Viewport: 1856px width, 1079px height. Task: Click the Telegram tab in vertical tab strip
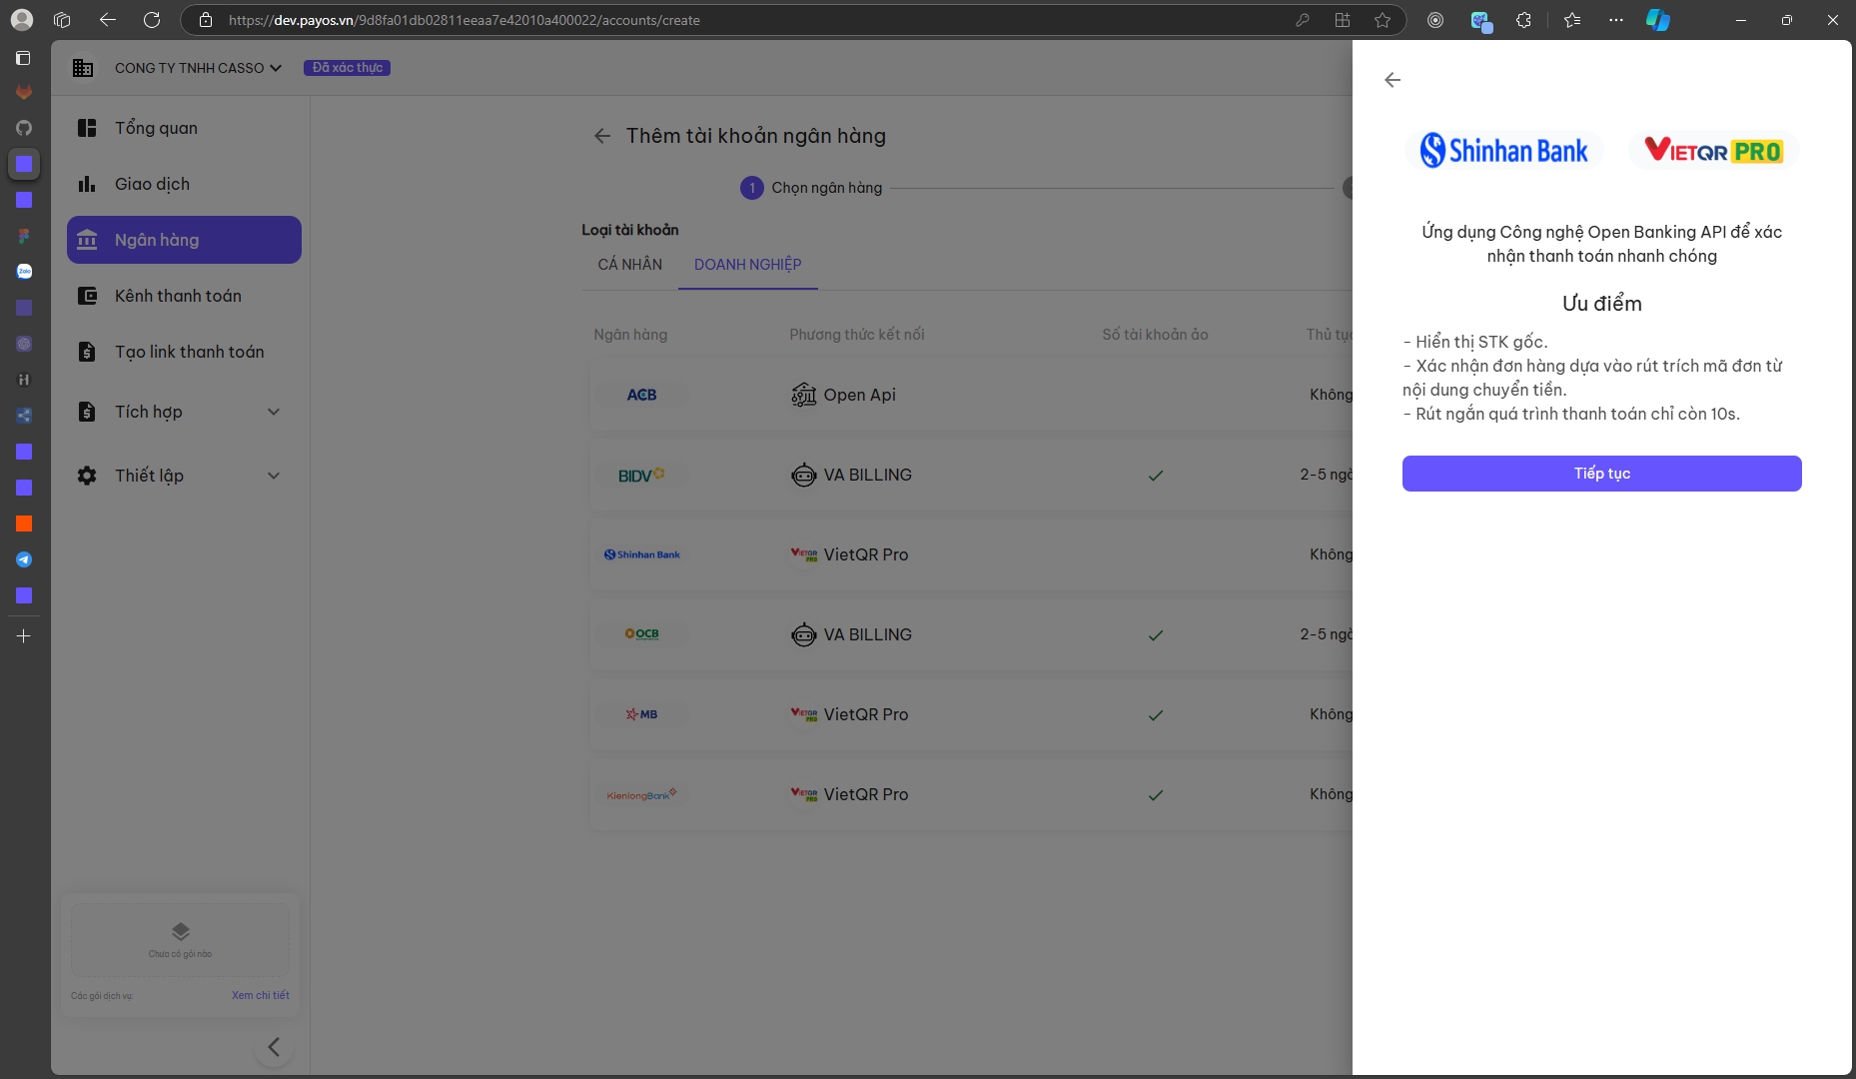[24, 559]
